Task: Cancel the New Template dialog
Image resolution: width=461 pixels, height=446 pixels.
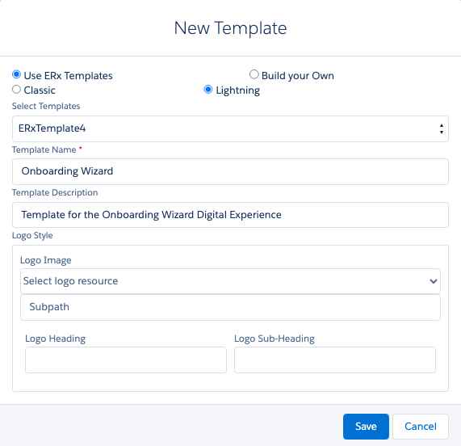Action: 421,427
